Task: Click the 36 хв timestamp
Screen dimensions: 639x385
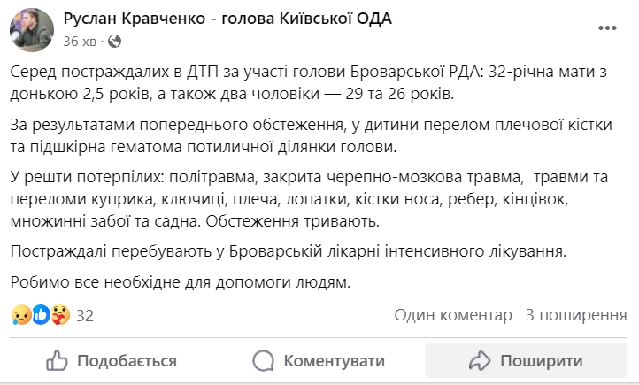Action: pyautogui.click(x=80, y=41)
